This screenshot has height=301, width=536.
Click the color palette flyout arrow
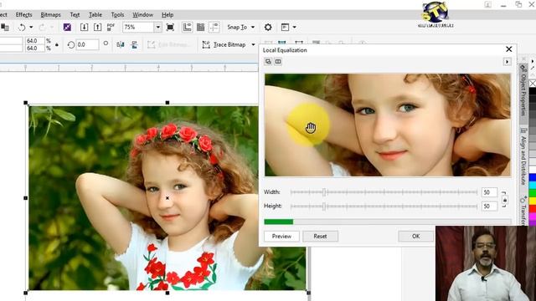click(x=533, y=61)
